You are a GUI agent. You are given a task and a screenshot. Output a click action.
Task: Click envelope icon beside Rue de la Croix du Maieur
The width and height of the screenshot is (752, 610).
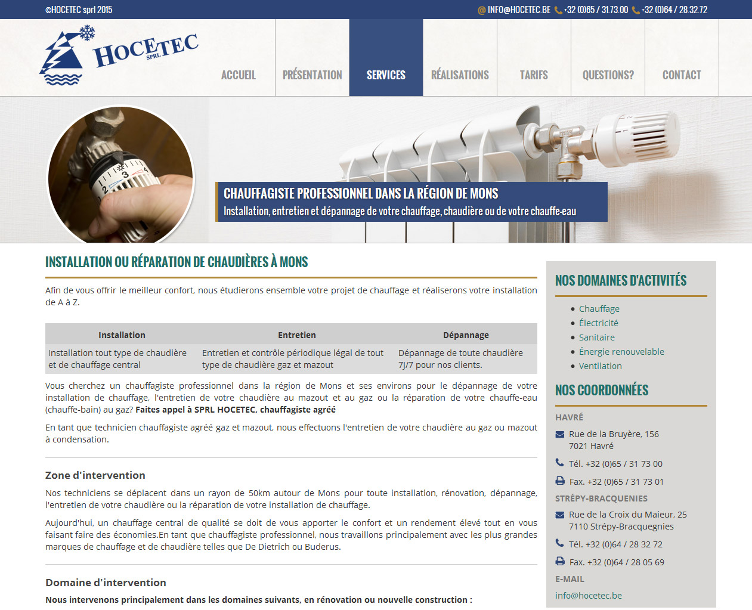point(560,515)
